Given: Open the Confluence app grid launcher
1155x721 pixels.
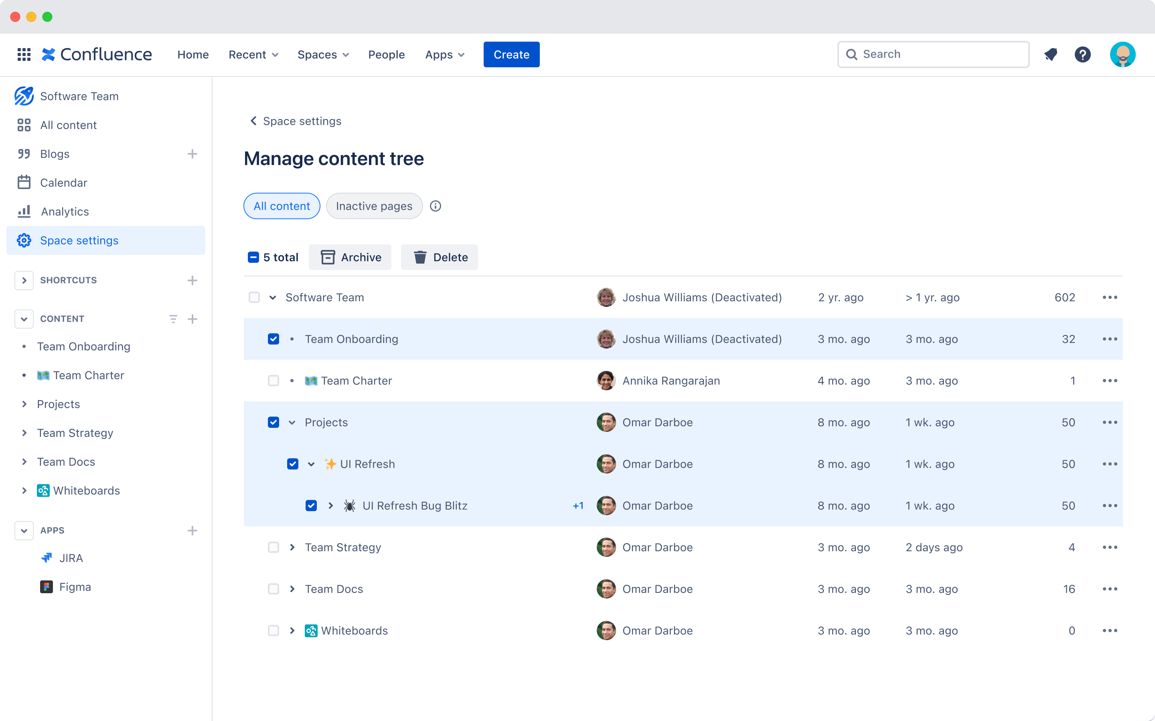Looking at the screenshot, I should coord(24,54).
